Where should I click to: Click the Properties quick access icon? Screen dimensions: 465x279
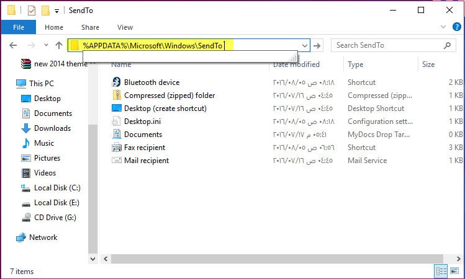click(32, 11)
